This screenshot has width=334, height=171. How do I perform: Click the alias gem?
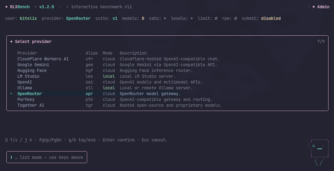pos(89,65)
